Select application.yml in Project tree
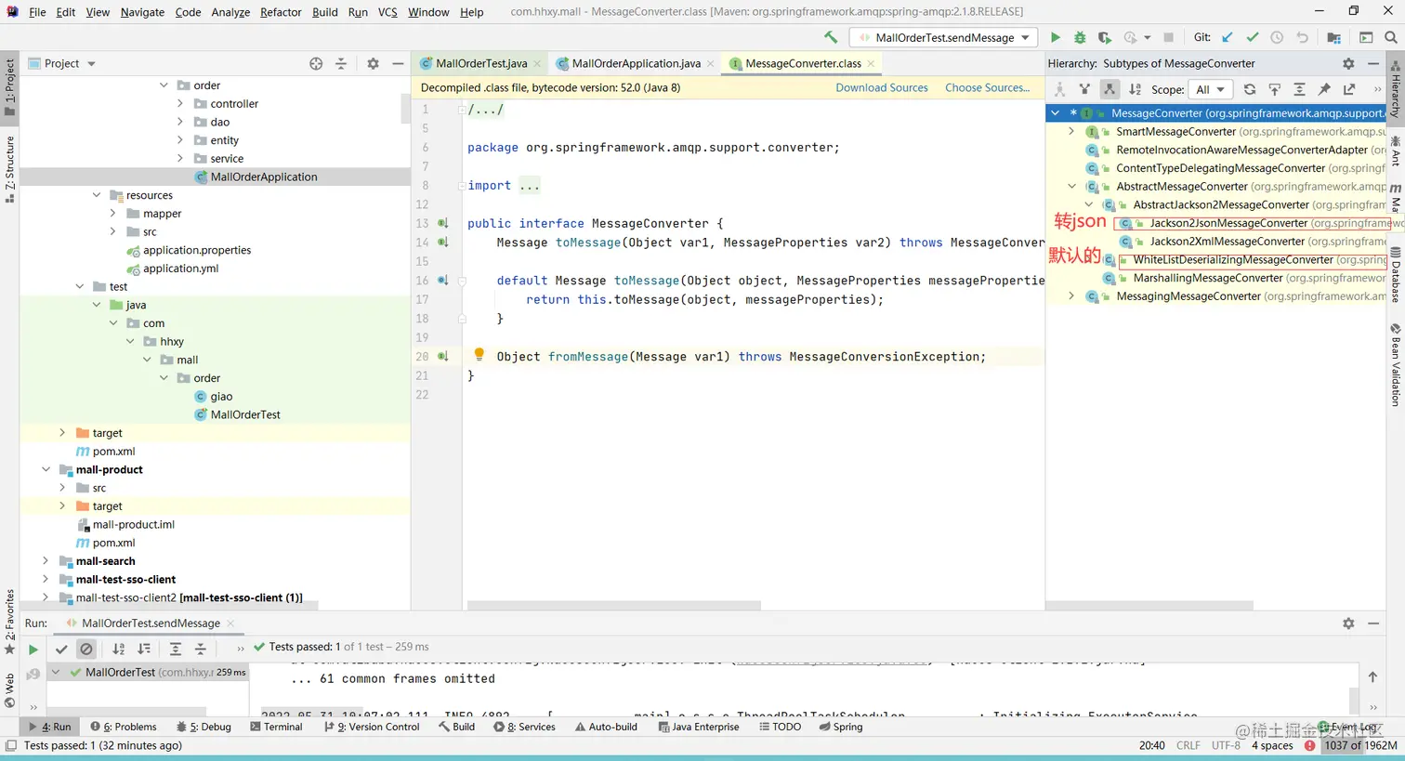 180,269
